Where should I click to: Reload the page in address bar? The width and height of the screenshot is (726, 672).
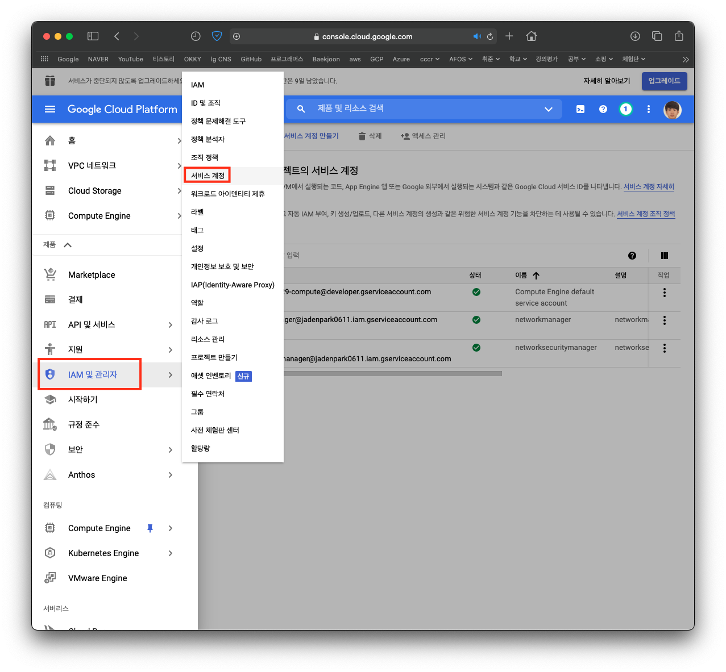490,36
